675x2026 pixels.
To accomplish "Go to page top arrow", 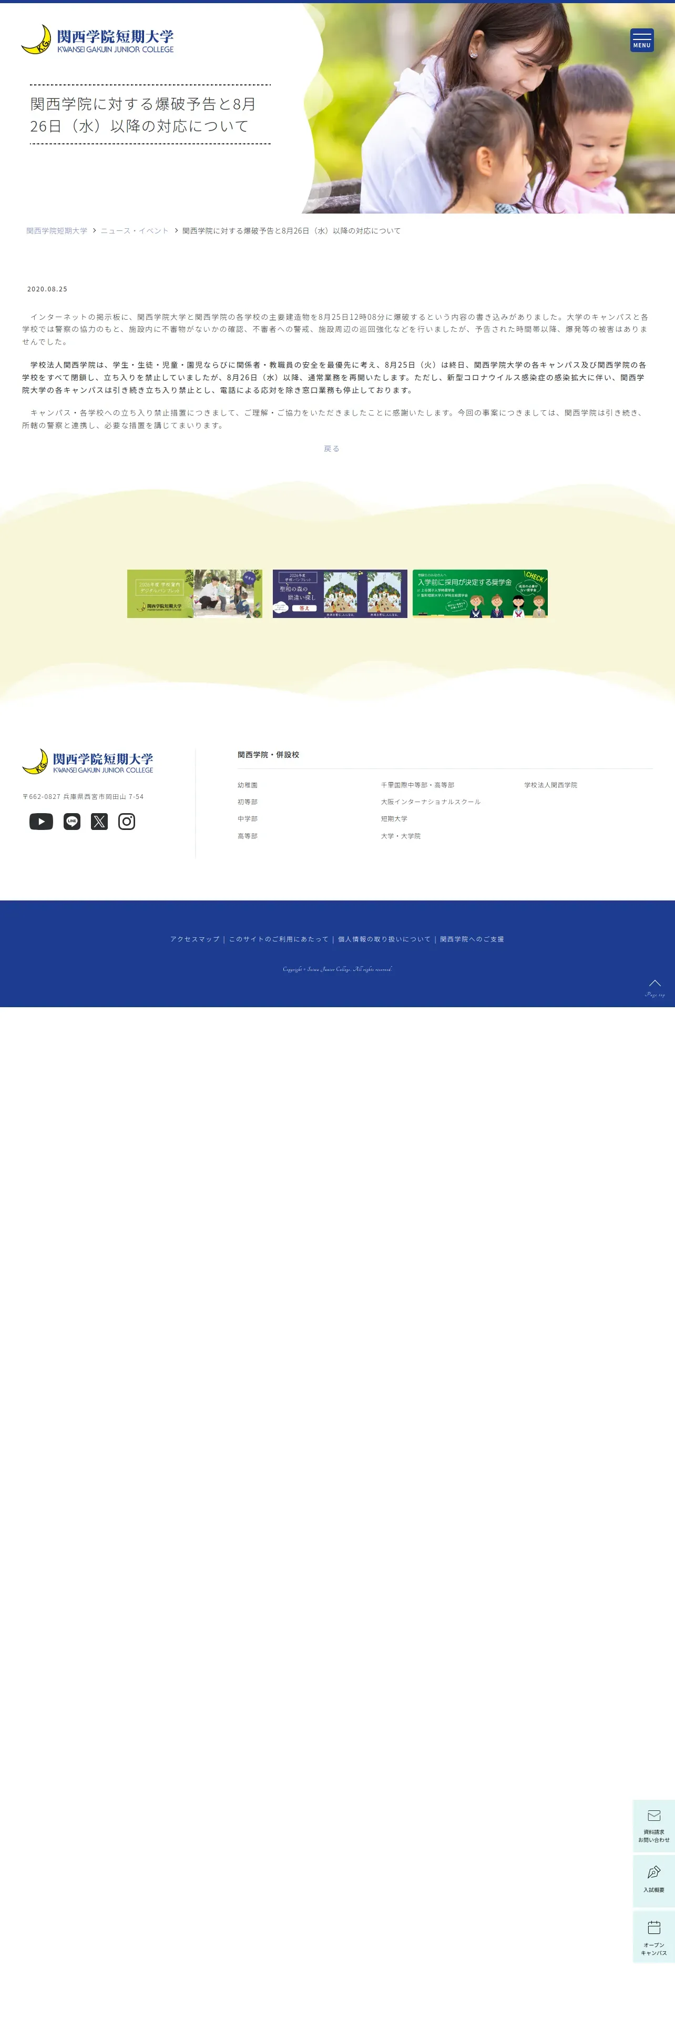I will (x=654, y=988).
